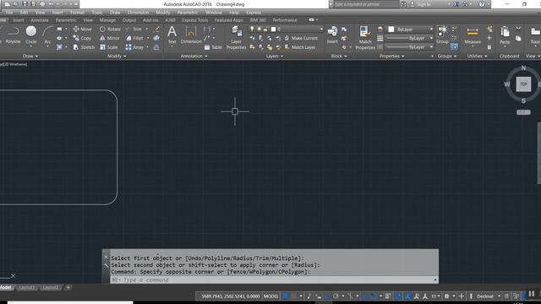Image resolution: width=541 pixels, height=304 pixels.
Task: Select the Polyline tool
Action: (x=13, y=35)
